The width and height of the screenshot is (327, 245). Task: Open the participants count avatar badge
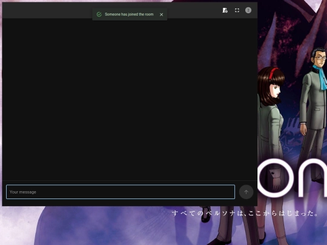248,10
